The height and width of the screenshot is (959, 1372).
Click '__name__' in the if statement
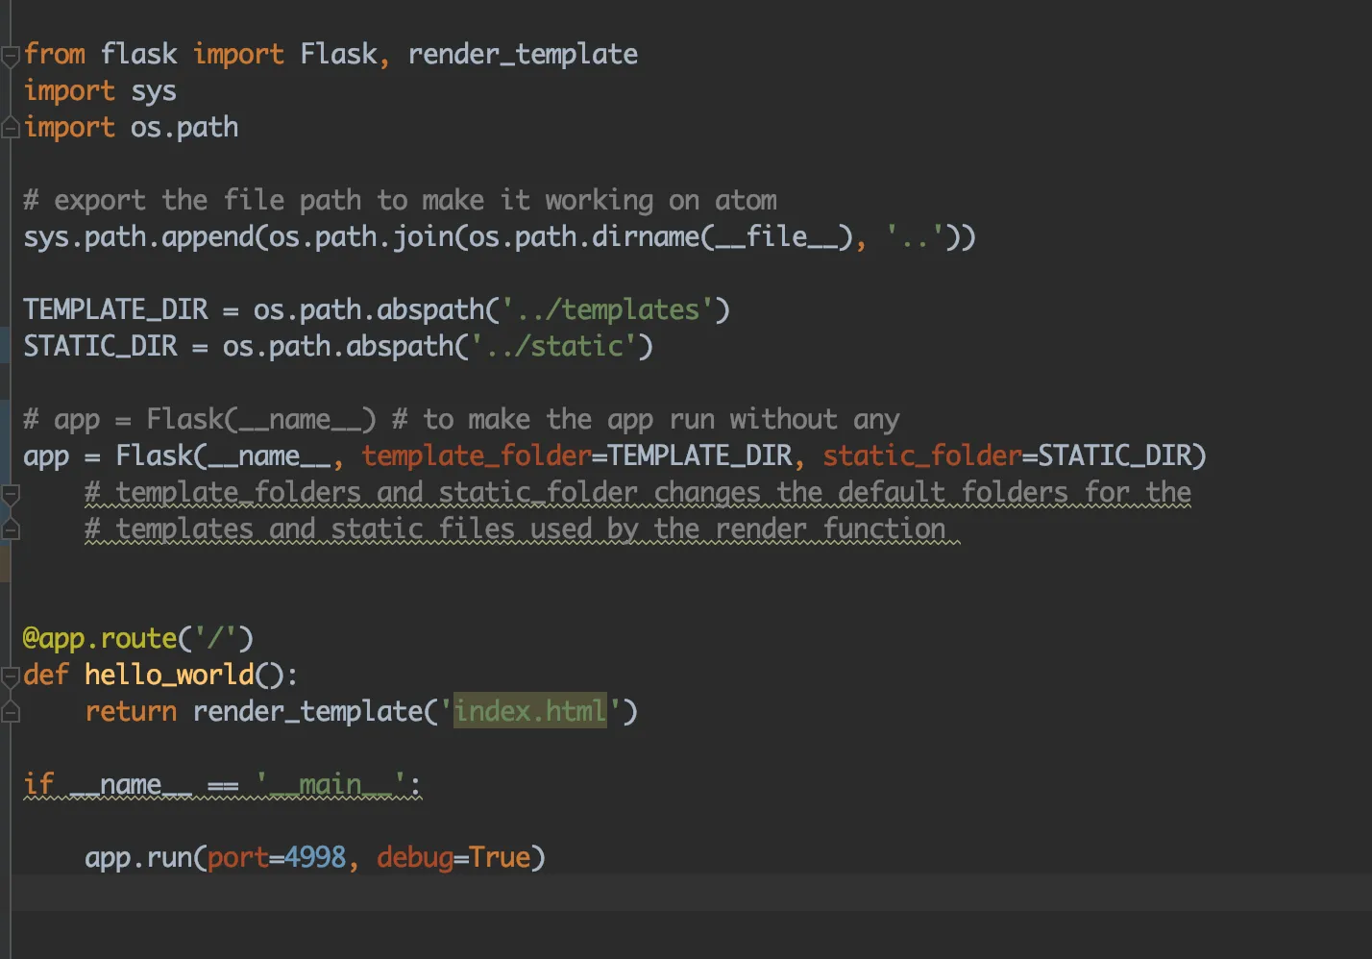[x=131, y=784]
